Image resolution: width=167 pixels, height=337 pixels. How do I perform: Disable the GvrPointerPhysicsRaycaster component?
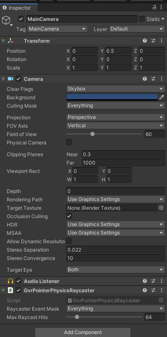pos(18,291)
